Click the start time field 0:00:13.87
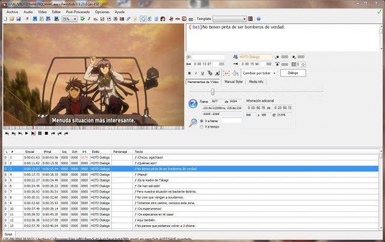Image resolution: width=385 pixels, height=242 pixels. pyautogui.click(x=203, y=64)
